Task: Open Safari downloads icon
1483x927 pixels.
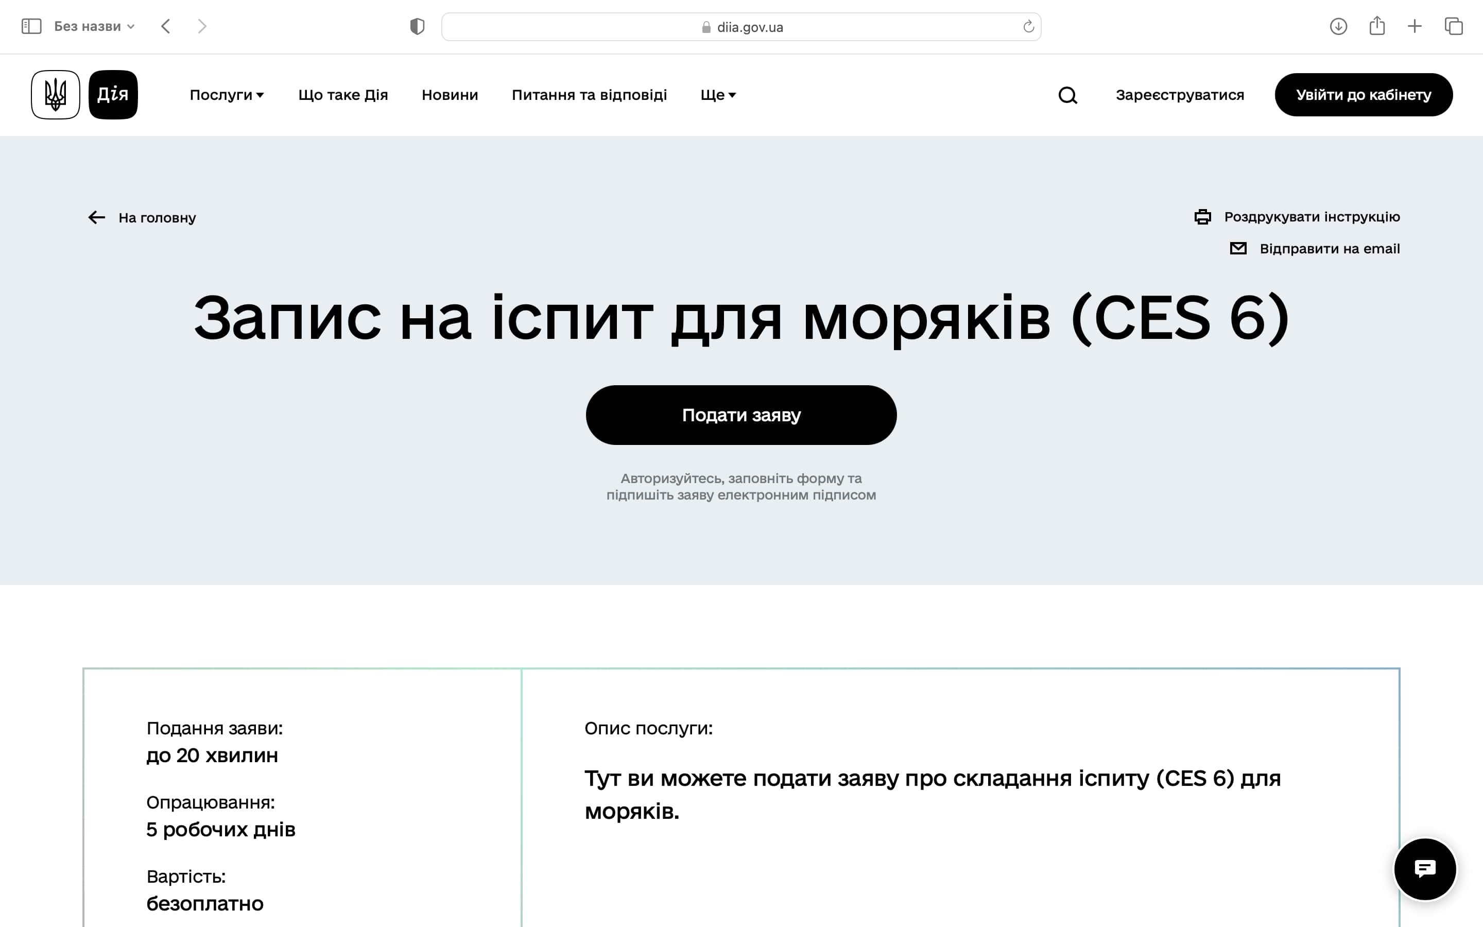Action: [x=1338, y=26]
